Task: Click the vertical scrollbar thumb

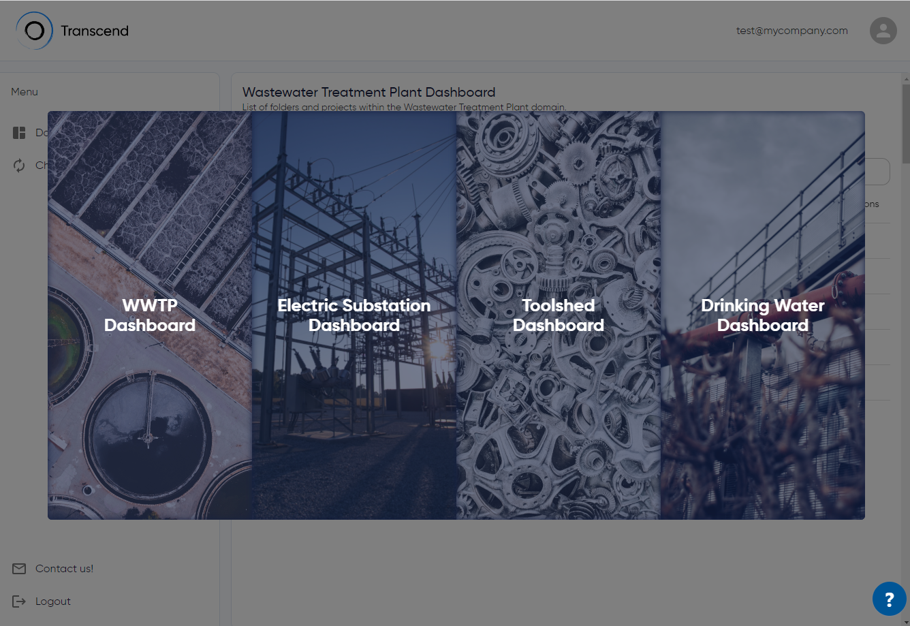Action: (x=905, y=123)
